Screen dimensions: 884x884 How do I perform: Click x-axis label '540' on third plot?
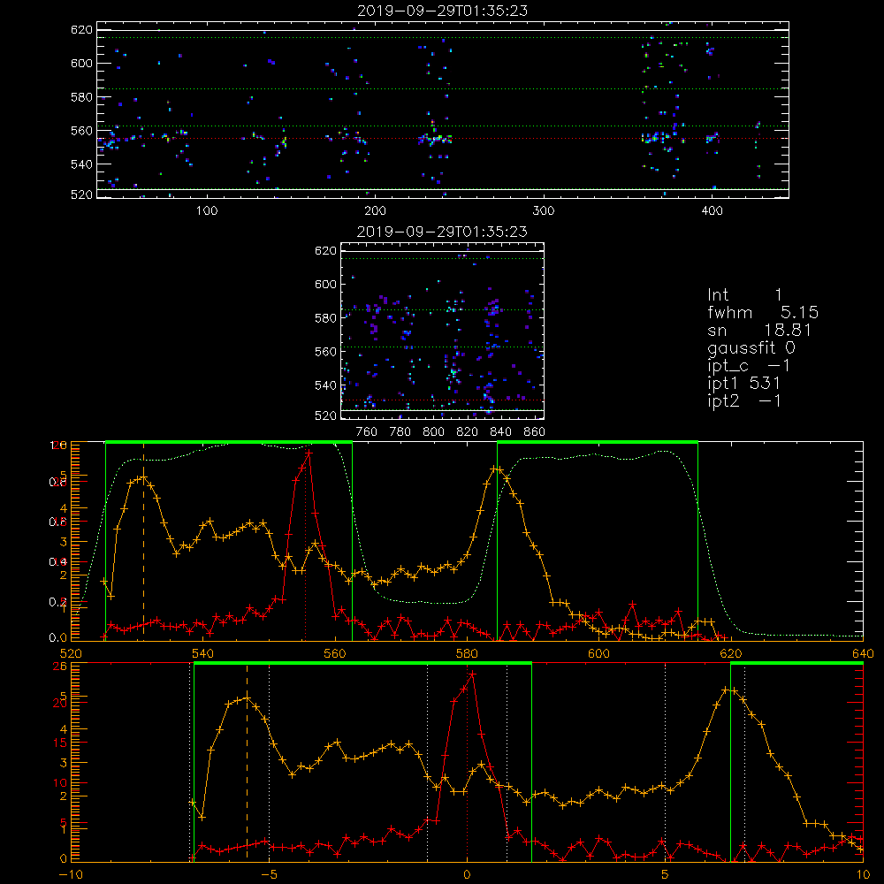(x=202, y=653)
